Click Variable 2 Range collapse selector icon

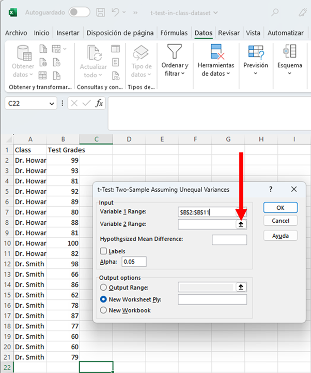click(x=241, y=224)
